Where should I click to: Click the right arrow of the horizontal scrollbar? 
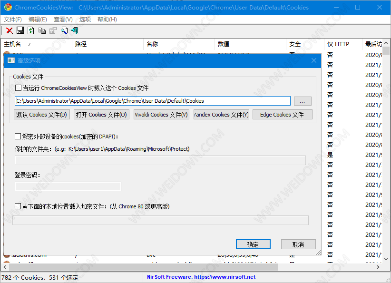pyautogui.click(x=378, y=267)
